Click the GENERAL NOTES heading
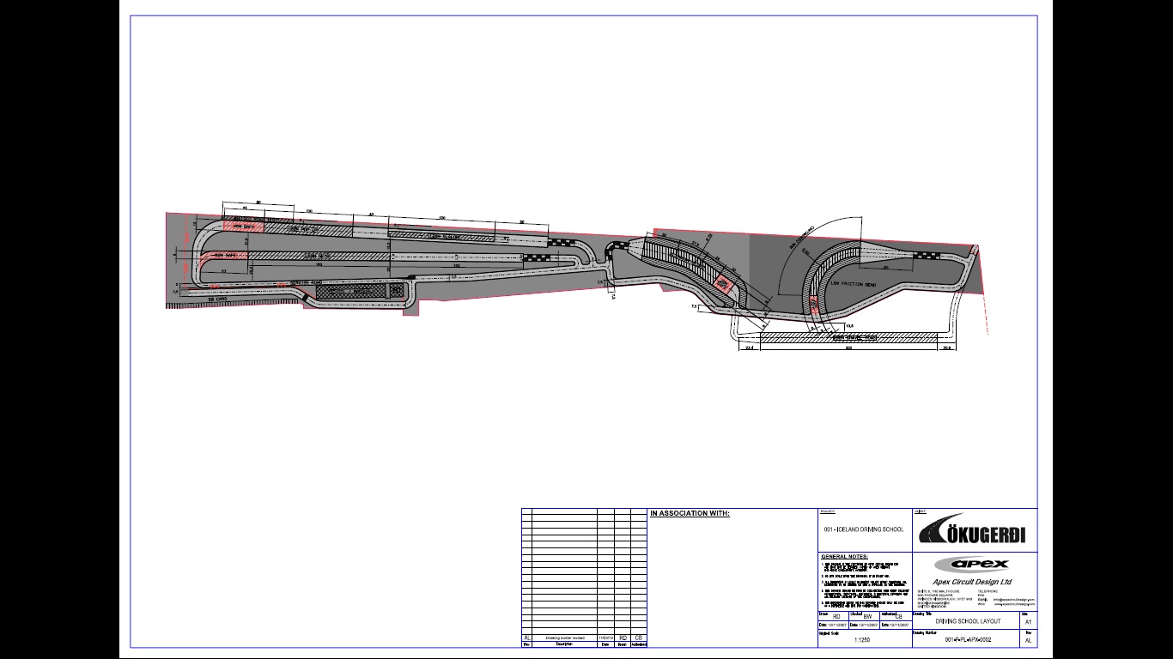This screenshot has width=1173, height=659. point(844,557)
